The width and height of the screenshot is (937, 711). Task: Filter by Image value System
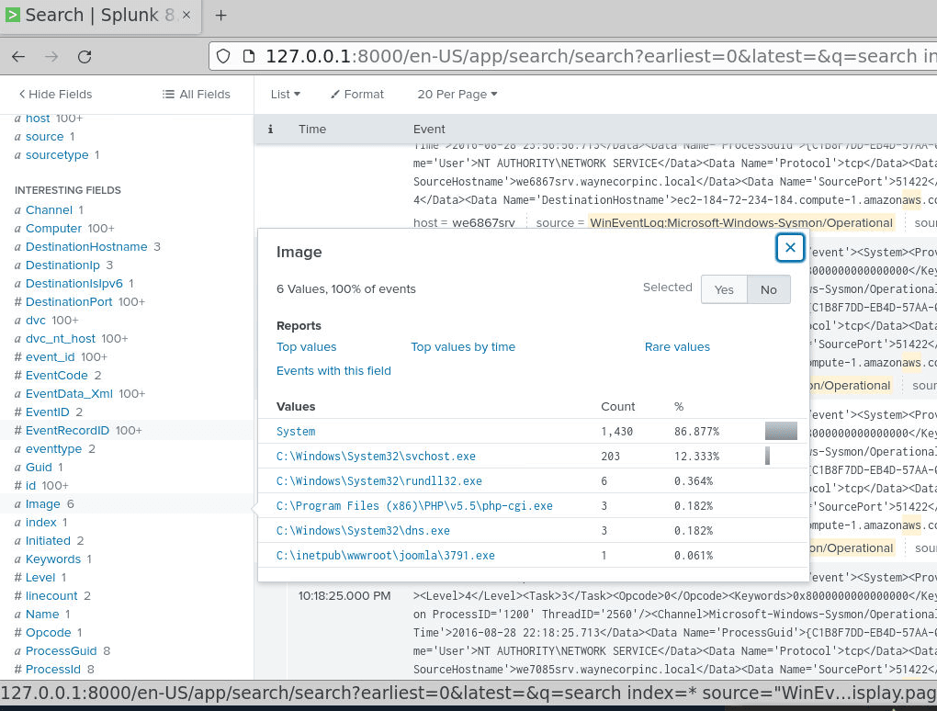tap(296, 432)
